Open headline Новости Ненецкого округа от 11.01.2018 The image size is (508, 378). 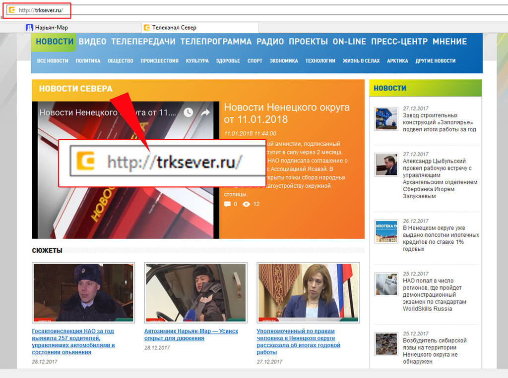click(x=287, y=113)
